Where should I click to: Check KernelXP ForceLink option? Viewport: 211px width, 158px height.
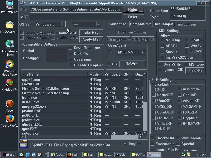pyautogui.click(x=154, y=95)
